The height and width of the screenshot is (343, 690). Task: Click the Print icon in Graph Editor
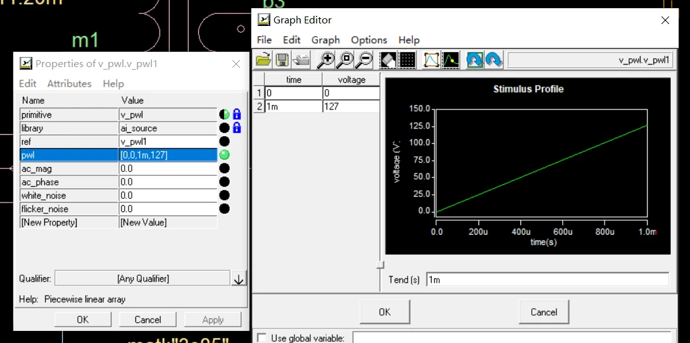[301, 59]
